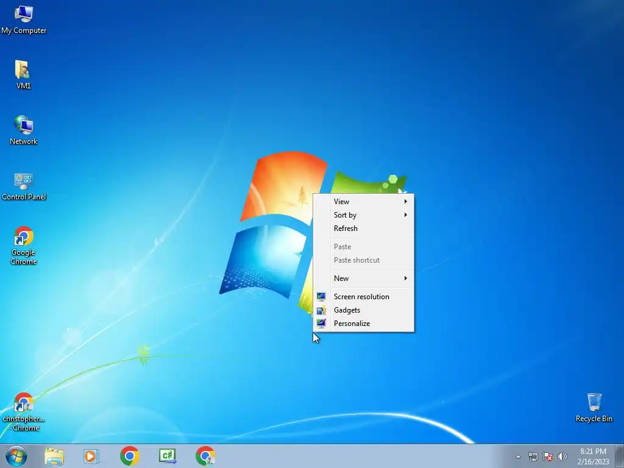Click the Personalize menu icon
Viewport: 624px width, 468px height.
point(321,324)
